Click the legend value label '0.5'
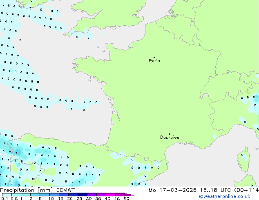Image resolution: width=259 pixels, height=200 pixels. pos(14,198)
